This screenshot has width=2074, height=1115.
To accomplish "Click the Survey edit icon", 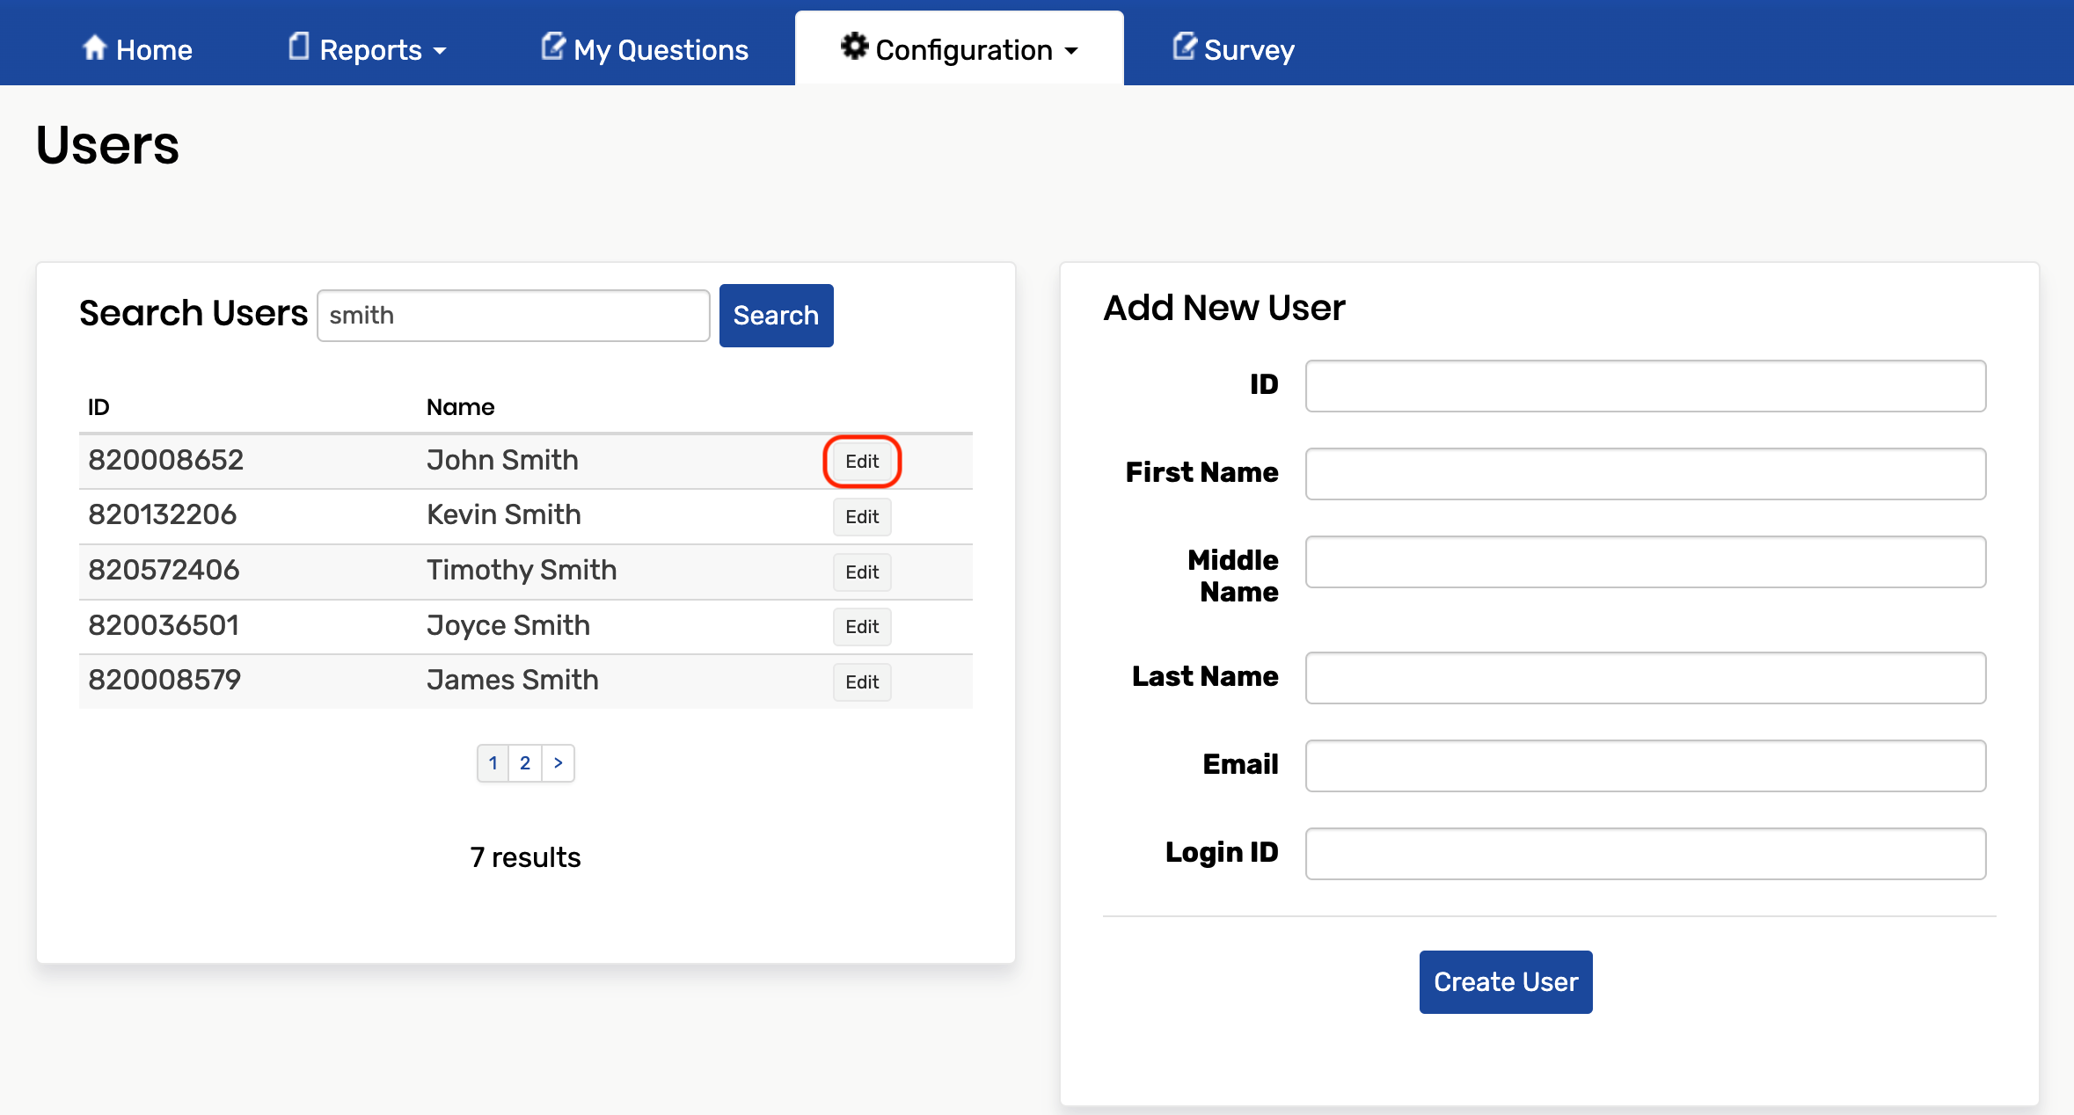I will (1184, 47).
